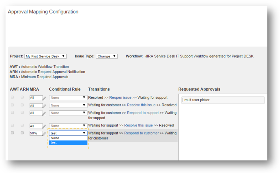
Task: Click the MRA pencil icon in Waiting for customer to Resolved row
Action: tap(44, 106)
